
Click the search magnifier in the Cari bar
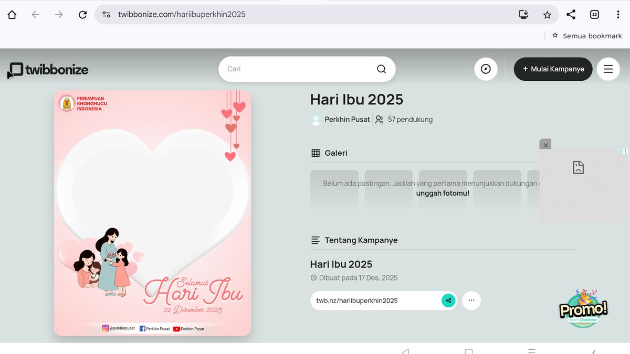point(381,69)
